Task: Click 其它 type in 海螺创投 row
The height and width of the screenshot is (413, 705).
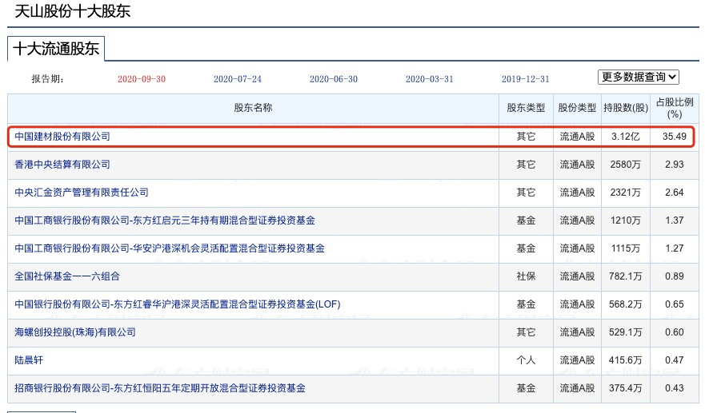Action: (x=526, y=332)
